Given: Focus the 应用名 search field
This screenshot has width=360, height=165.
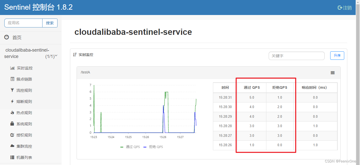Looking at the screenshot, I should coord(23,23).
